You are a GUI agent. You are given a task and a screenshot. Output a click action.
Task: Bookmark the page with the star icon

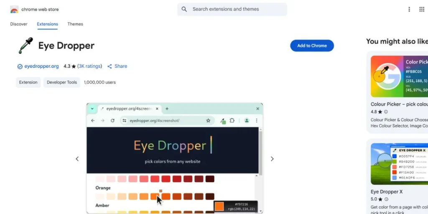click(208, 120)
